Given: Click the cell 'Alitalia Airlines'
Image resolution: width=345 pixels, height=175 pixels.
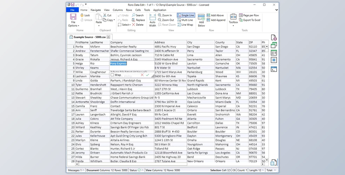Looking at the screenshot, I should (x=132, y=140).
